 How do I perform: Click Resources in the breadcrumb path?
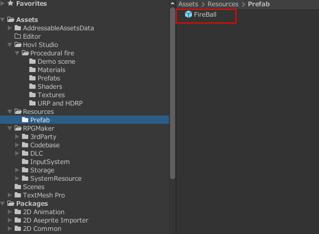[223, 4]
